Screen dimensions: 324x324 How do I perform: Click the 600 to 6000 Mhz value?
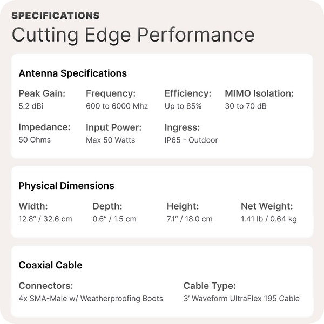[x=117, y=106]
